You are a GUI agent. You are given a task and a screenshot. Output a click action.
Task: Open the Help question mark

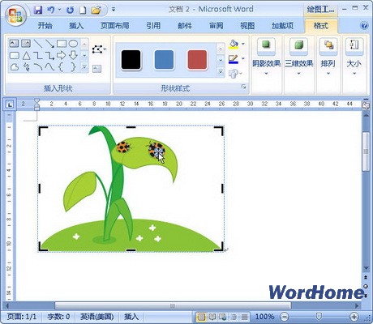click(364, 26)
